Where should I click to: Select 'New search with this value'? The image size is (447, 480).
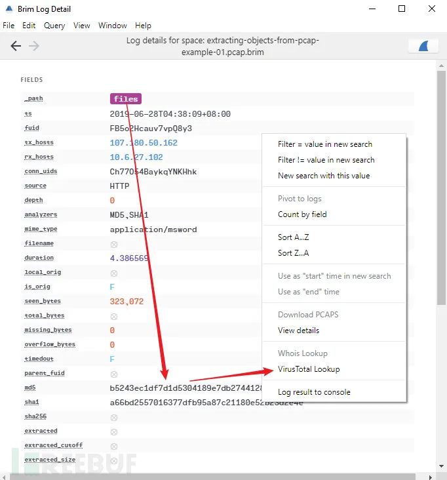324,176
